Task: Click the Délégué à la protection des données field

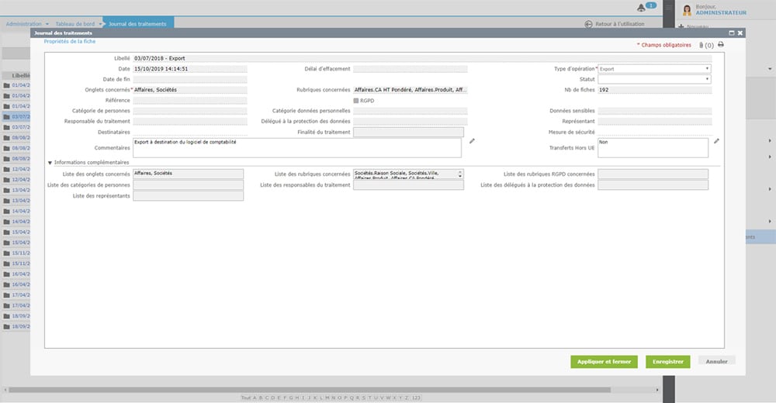Action: [x=411, y=121]
